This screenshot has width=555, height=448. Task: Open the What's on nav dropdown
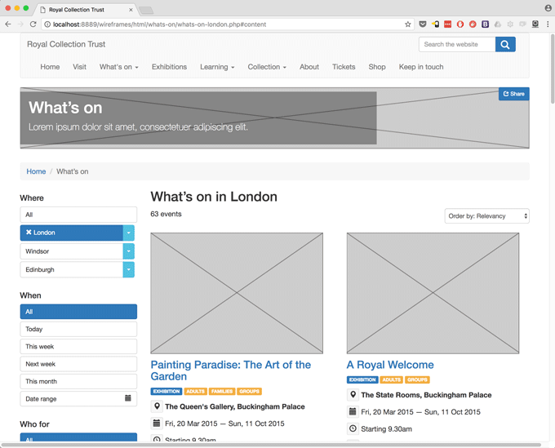pyautogui.click(x=118, y=67)
